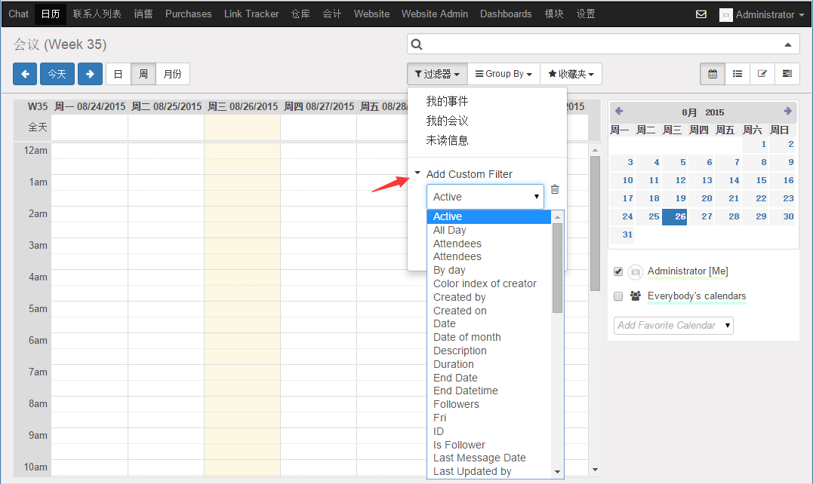Collapse the Add Custom Filter section
813x484 pixels.
[x=417, y=174]
